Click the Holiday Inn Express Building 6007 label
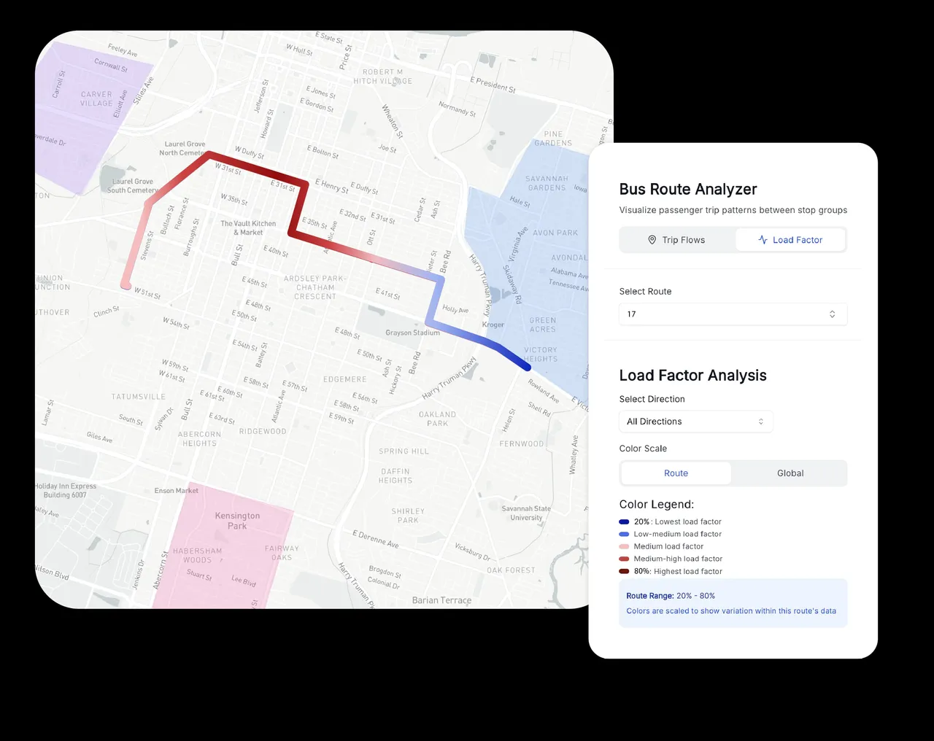 [66, 490]
